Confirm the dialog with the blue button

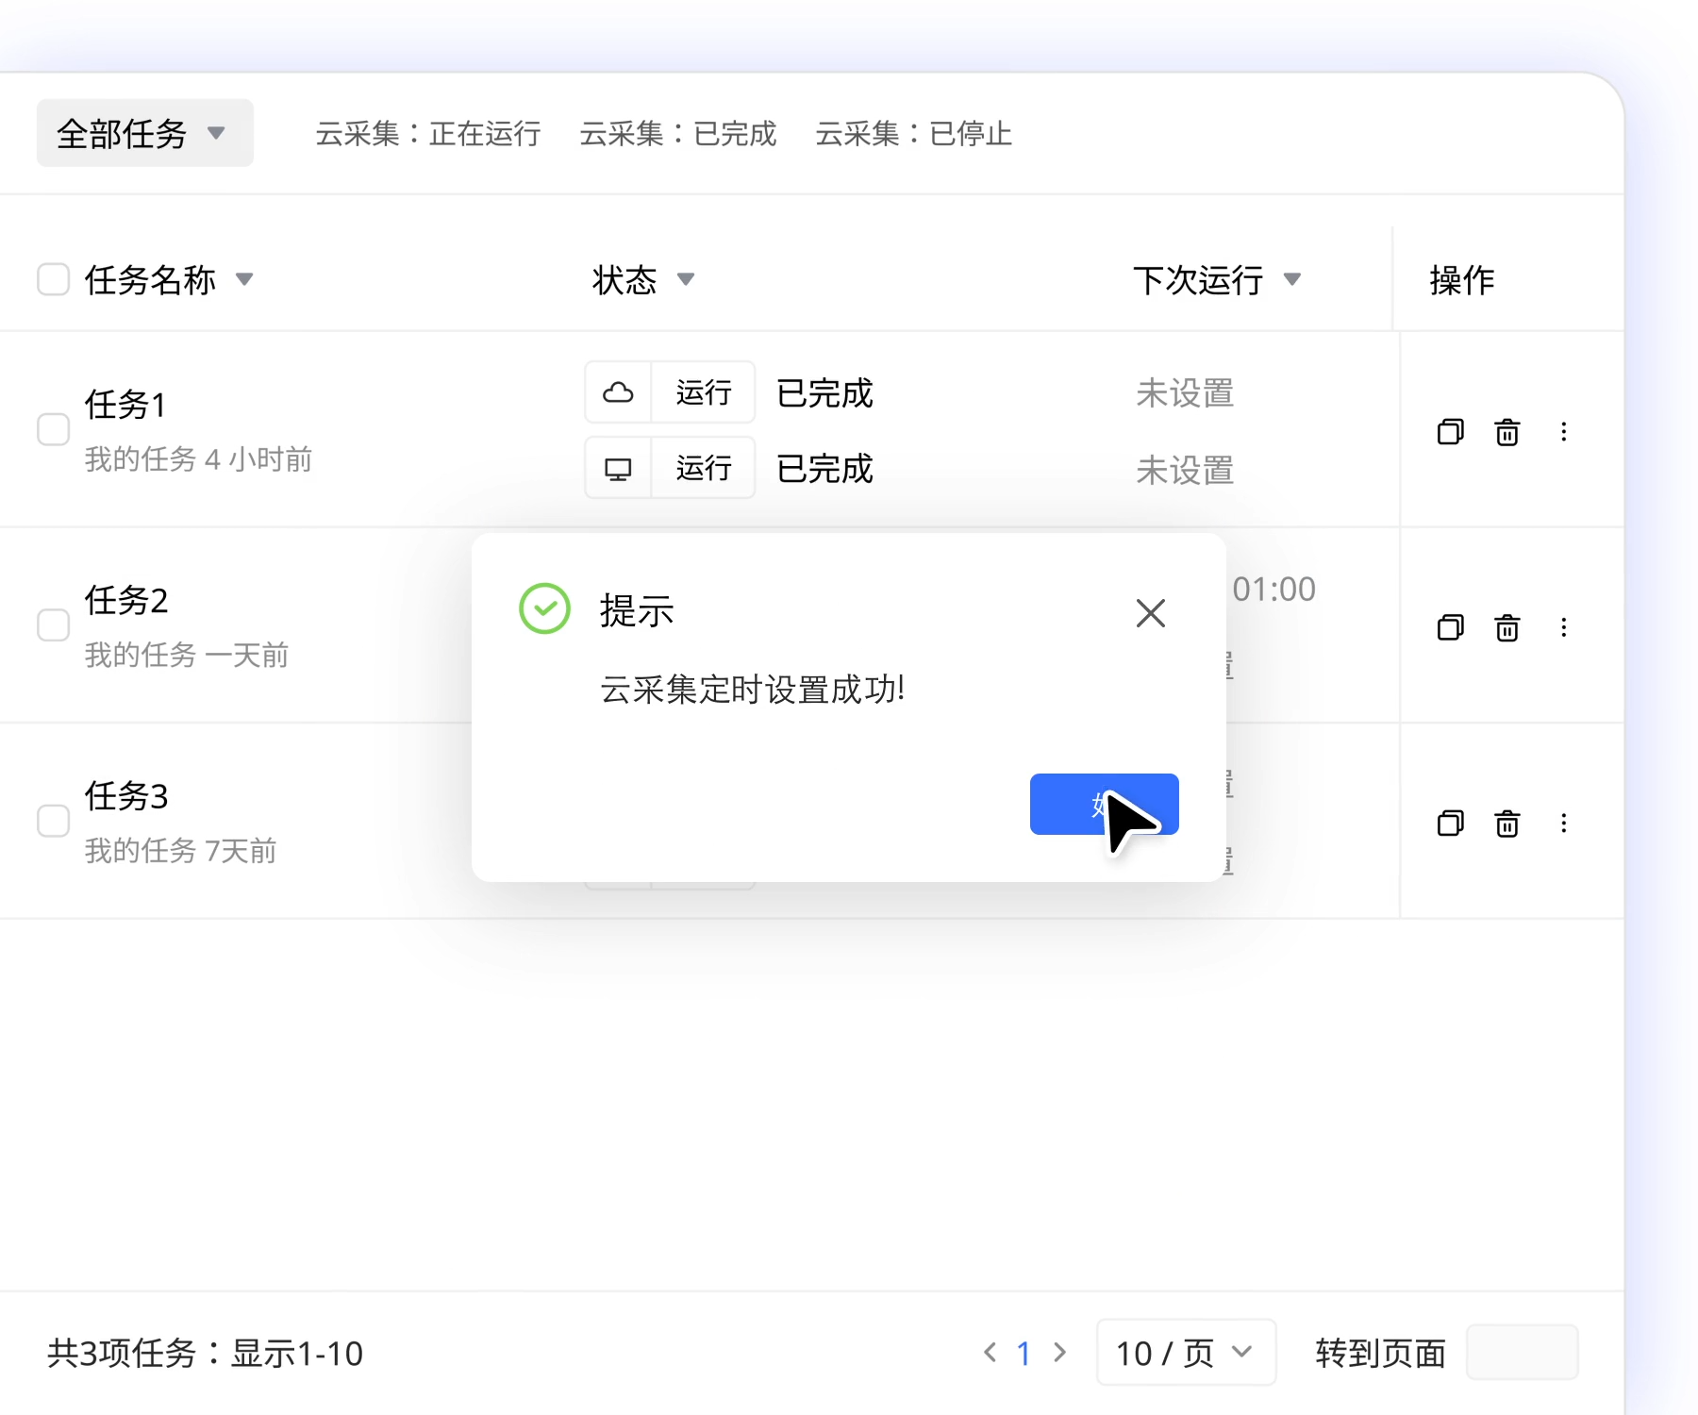coord(1105,804)
